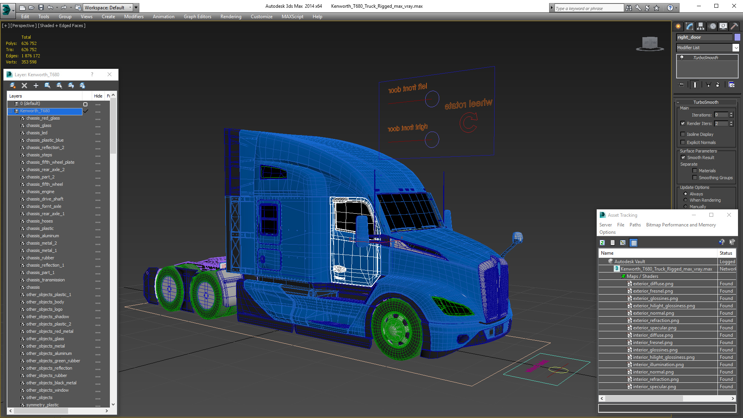Click Add Selected Objects plus icon
Viewport: 743px width, 418px height.
36,86
